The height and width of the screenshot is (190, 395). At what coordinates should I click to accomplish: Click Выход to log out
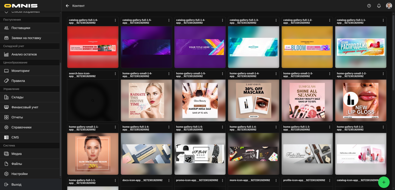click(x=16, y=185)
